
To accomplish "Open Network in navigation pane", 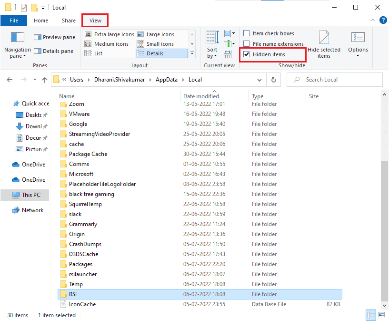I will click(28, 210).
